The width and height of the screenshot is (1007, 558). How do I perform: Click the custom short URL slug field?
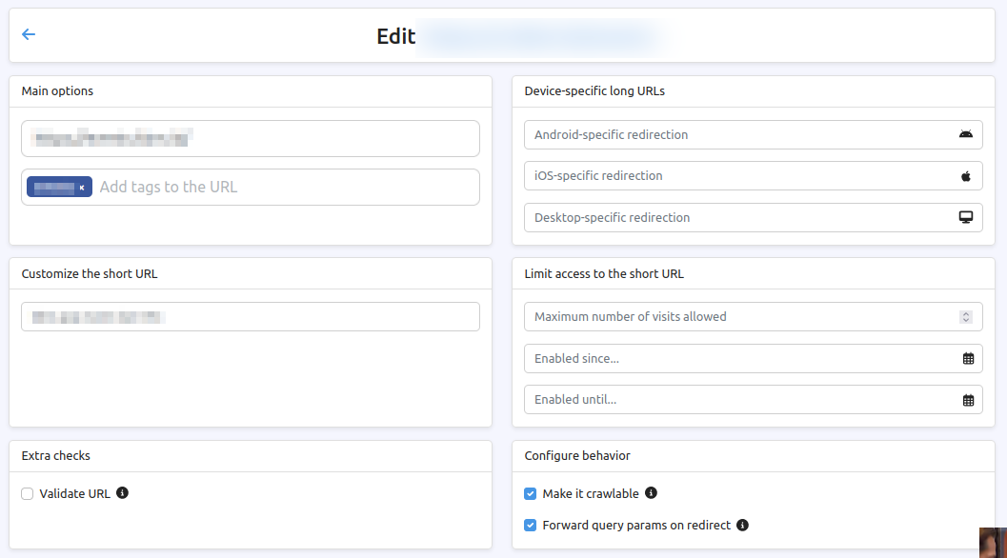[250, 316]
